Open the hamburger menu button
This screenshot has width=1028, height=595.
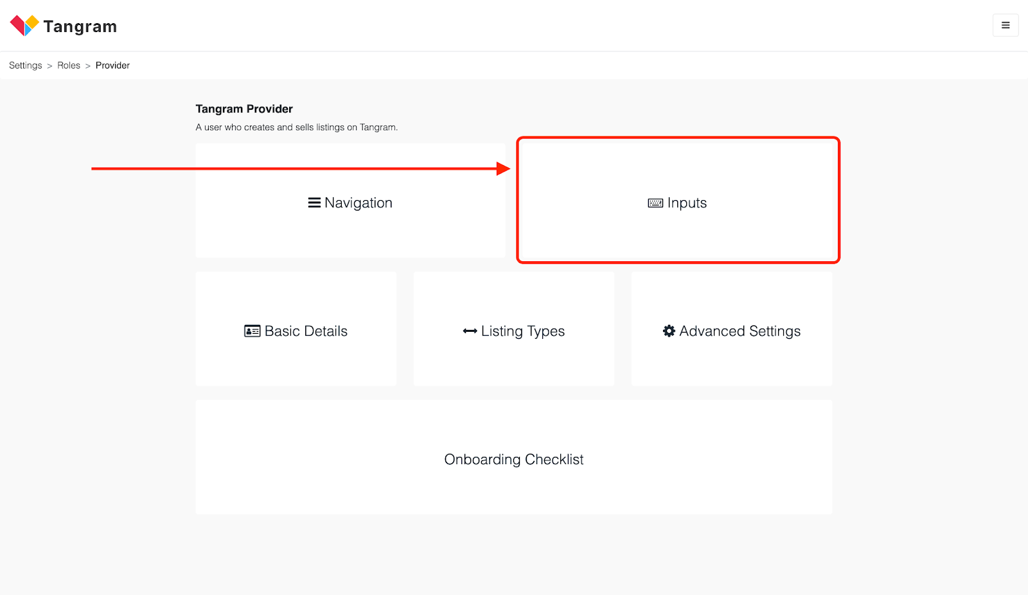coord(1006,25)
